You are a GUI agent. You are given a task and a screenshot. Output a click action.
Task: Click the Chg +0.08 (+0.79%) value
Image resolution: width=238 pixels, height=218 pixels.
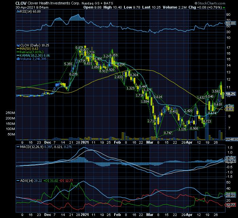pyautogui.click(x=205, y=7)
